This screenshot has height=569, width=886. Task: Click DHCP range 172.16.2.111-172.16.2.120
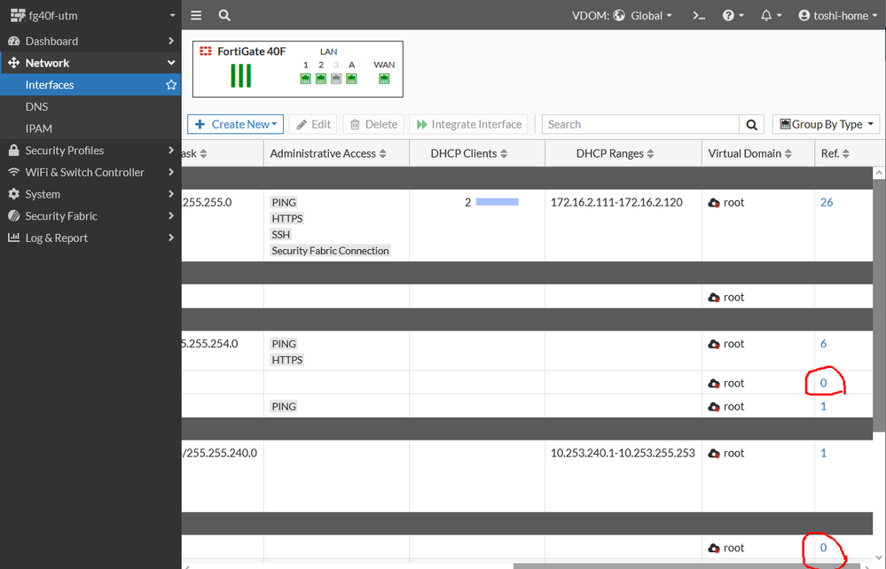pos(616,202)
